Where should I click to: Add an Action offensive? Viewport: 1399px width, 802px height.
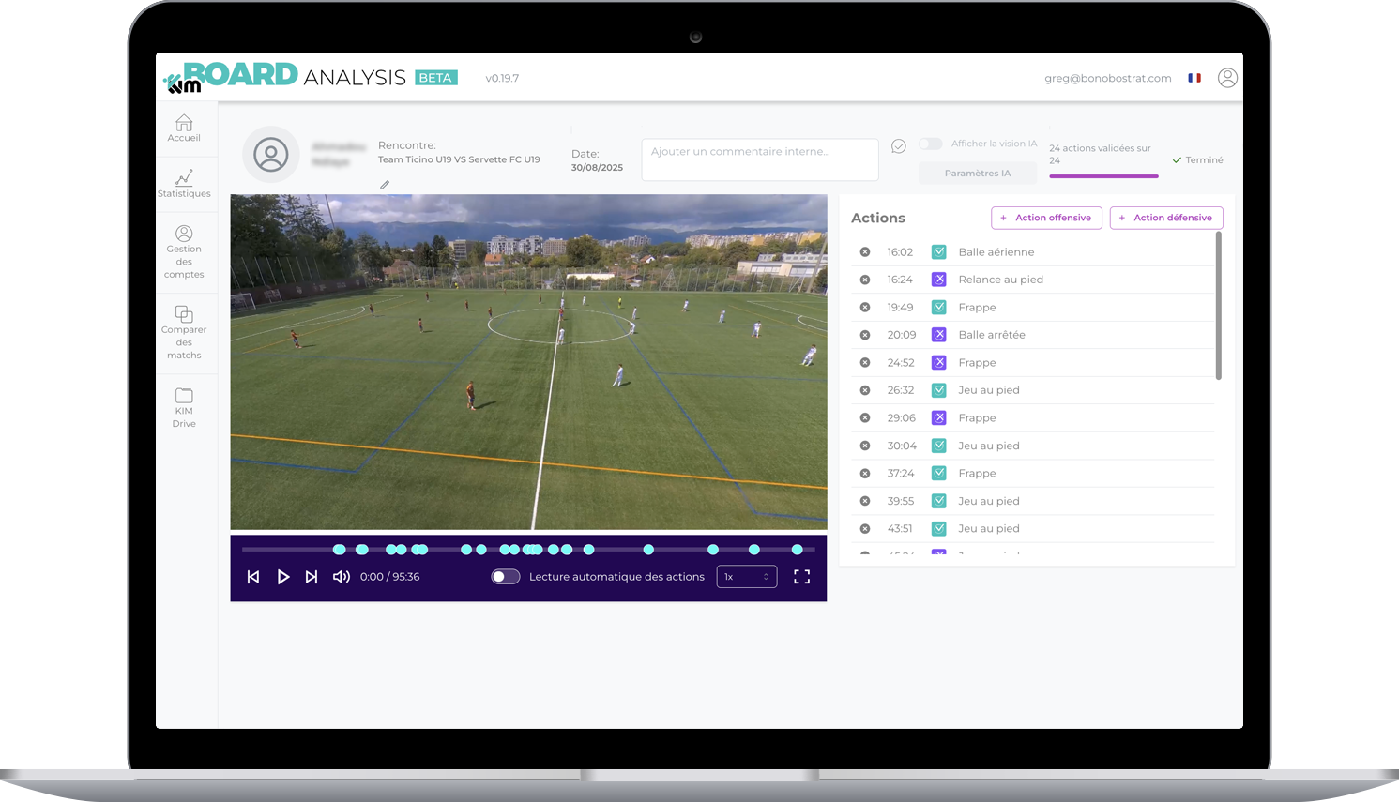[x=1046, y=218]
